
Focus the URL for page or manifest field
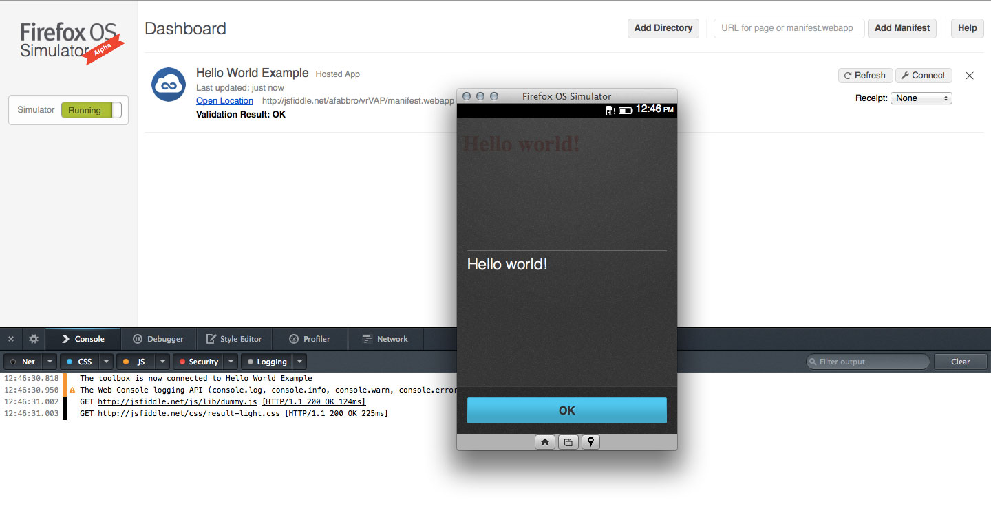[789, 28]
